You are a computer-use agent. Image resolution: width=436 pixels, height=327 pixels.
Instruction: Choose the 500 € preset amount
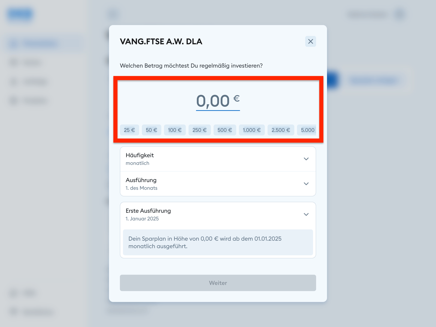225,130
